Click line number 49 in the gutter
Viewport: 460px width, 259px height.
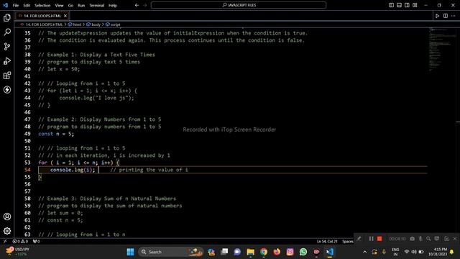(27, 134)
